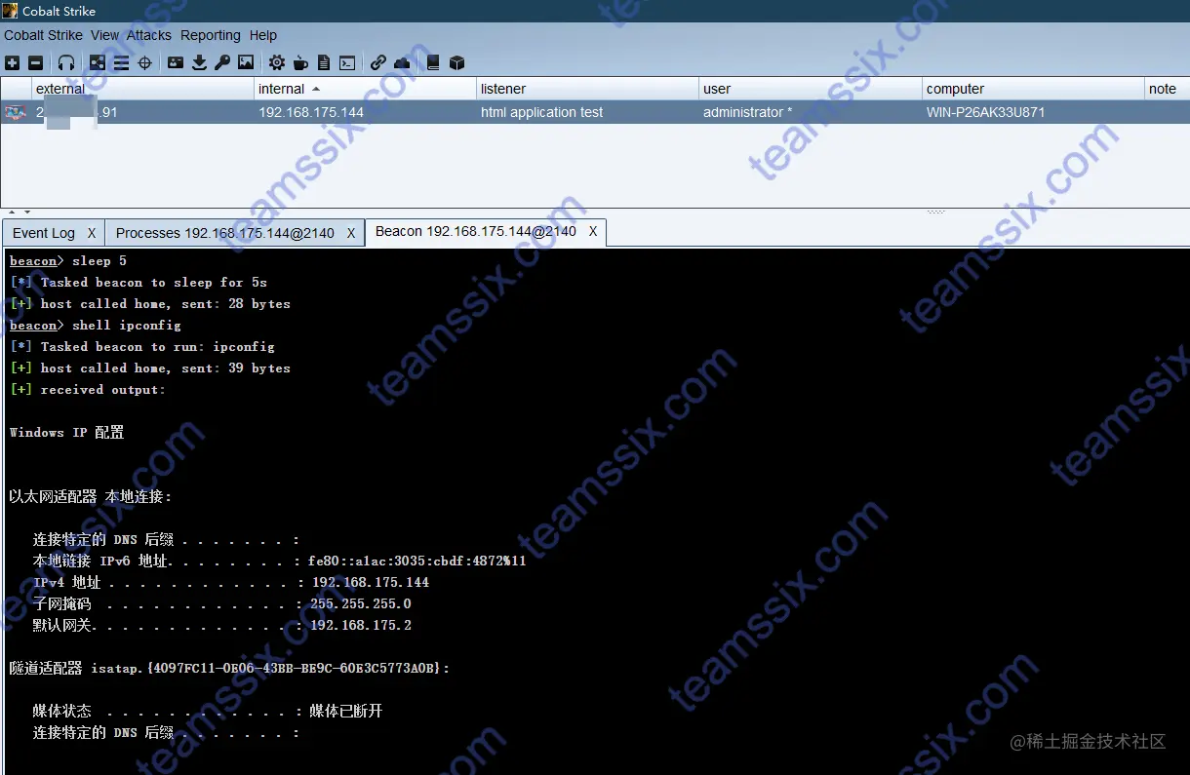Screen dimensions: 1190x775
Task: Open the Help book icon
Action: 433,62
